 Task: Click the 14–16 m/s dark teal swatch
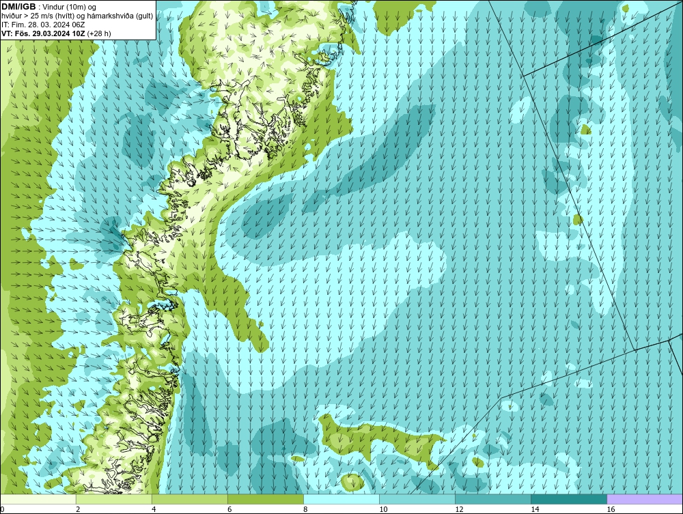point(569,499)
